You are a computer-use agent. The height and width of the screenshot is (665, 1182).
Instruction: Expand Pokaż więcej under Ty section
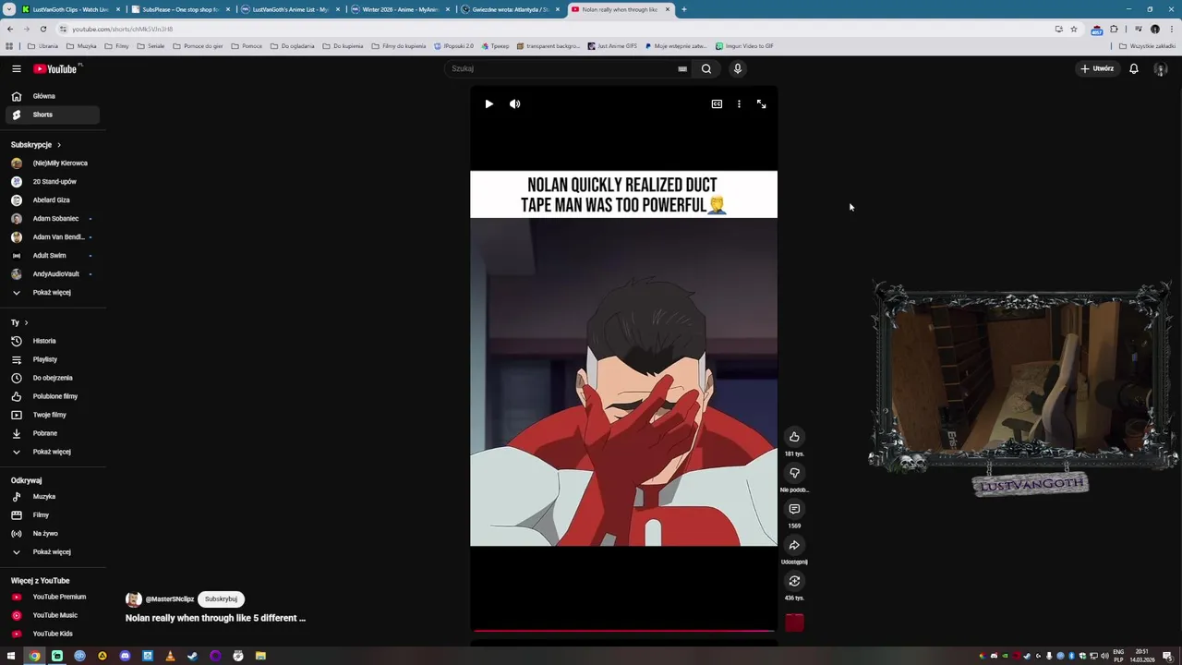tap(52, 452)
